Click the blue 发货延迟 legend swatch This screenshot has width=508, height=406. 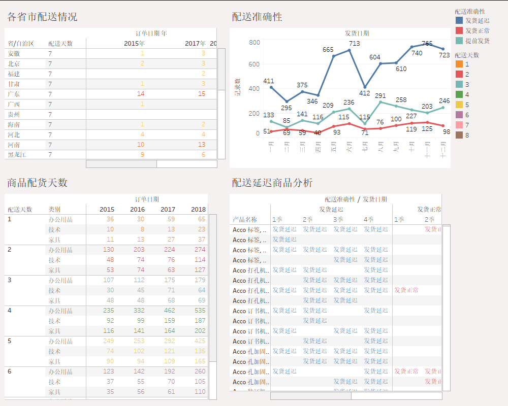459,21
